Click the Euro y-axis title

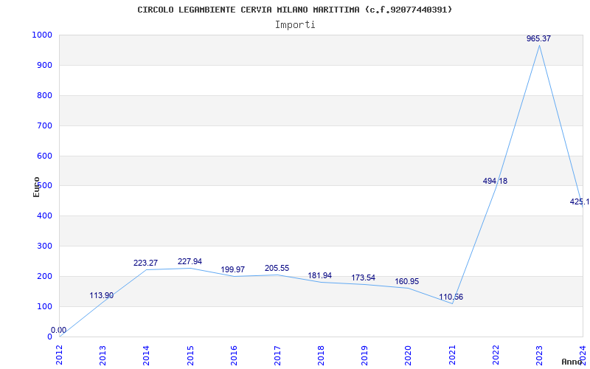click(x=36, y=186)
